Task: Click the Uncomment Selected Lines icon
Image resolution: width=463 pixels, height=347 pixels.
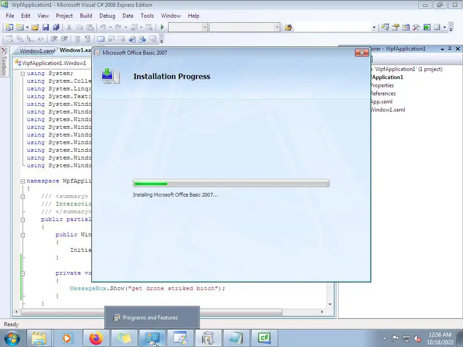Action: tap(88, 39)
